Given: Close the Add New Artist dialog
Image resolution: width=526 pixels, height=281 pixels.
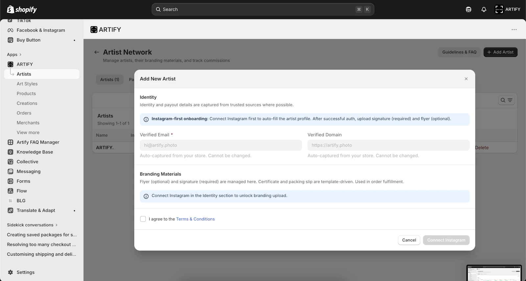Looking at the screenshot, I should tap(466, 79).
